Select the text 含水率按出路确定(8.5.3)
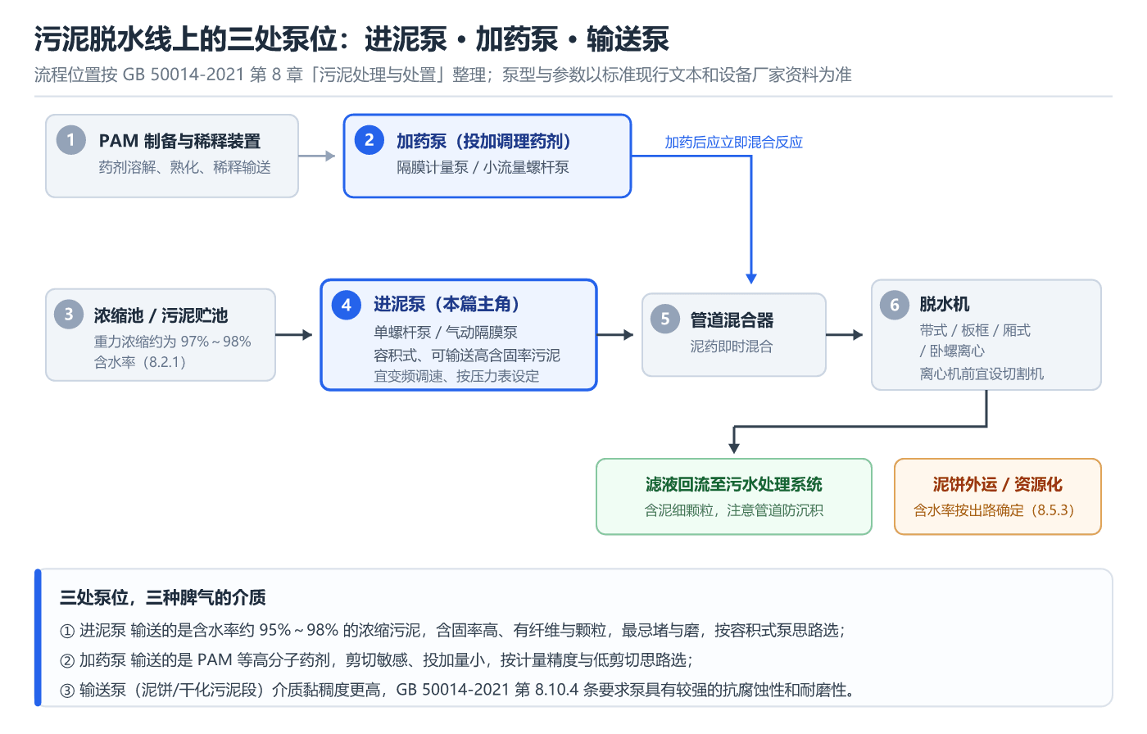 pos(997,510)
